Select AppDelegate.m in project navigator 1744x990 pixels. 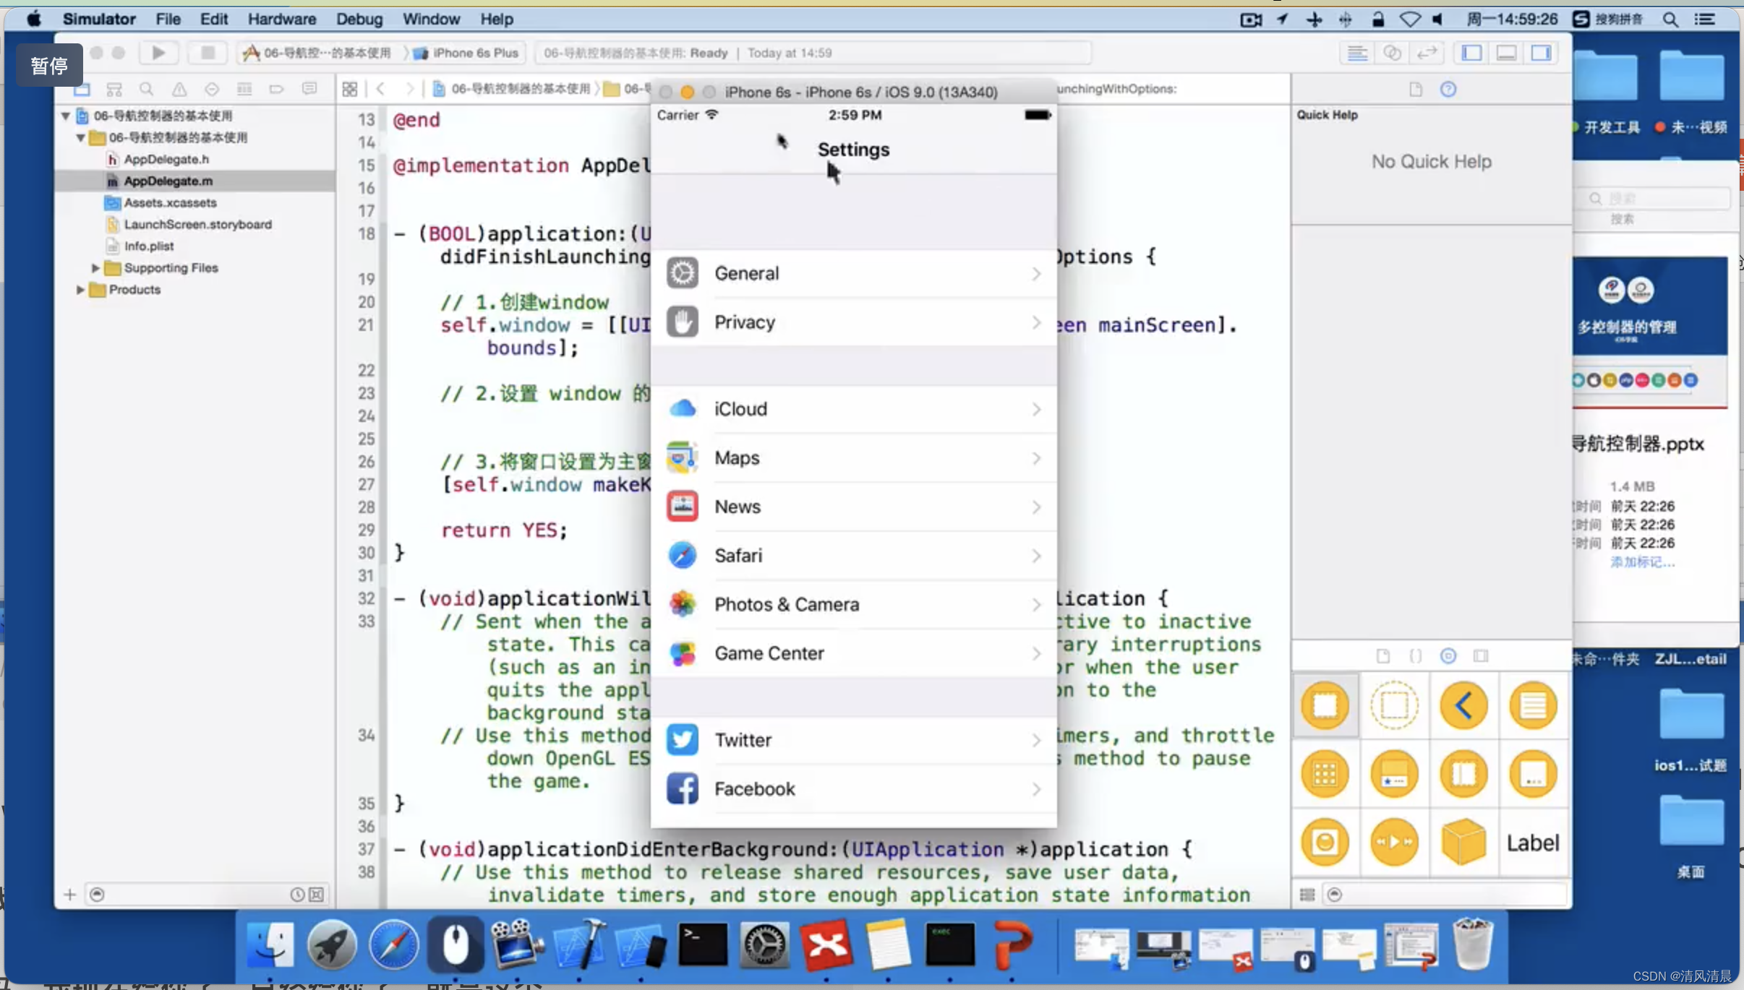coord(168,181)
